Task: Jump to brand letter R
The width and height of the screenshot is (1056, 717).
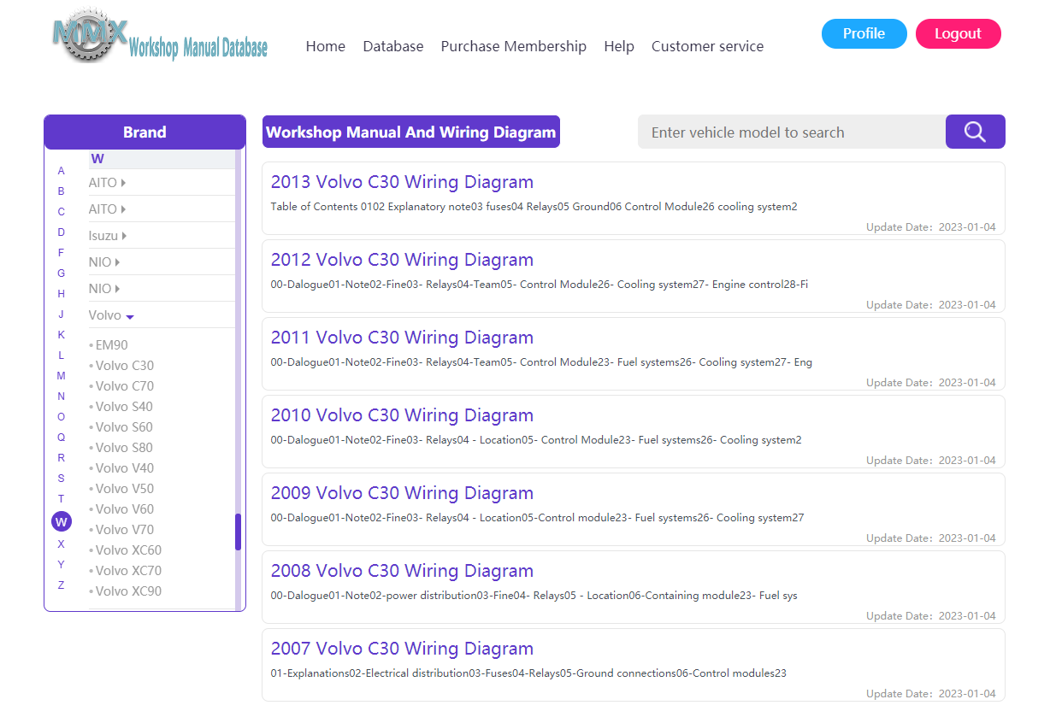Action: 61,458
